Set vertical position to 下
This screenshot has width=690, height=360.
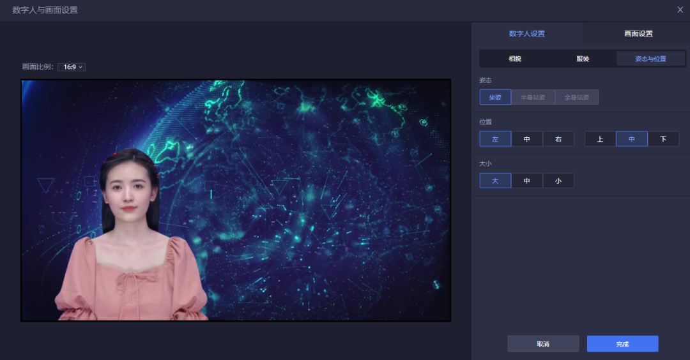coord(663,139)
